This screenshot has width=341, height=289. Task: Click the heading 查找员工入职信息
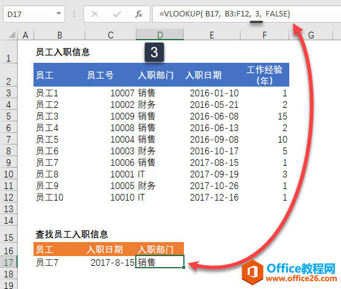[72, 234]
